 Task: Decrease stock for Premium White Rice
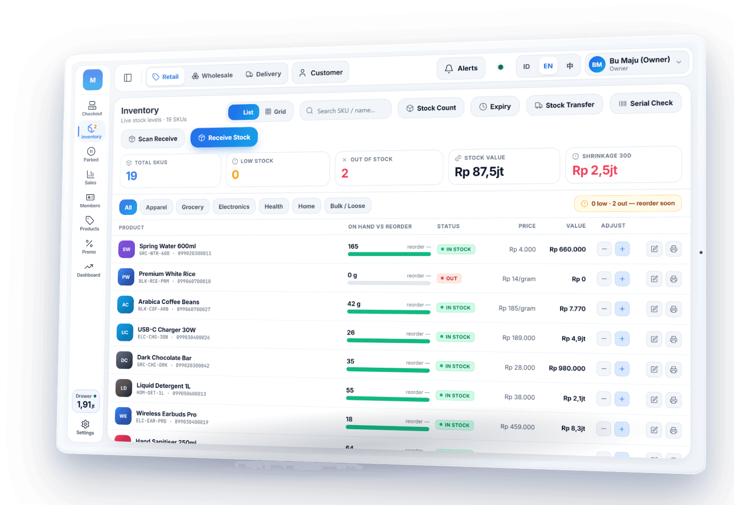(x=604, y=279)
